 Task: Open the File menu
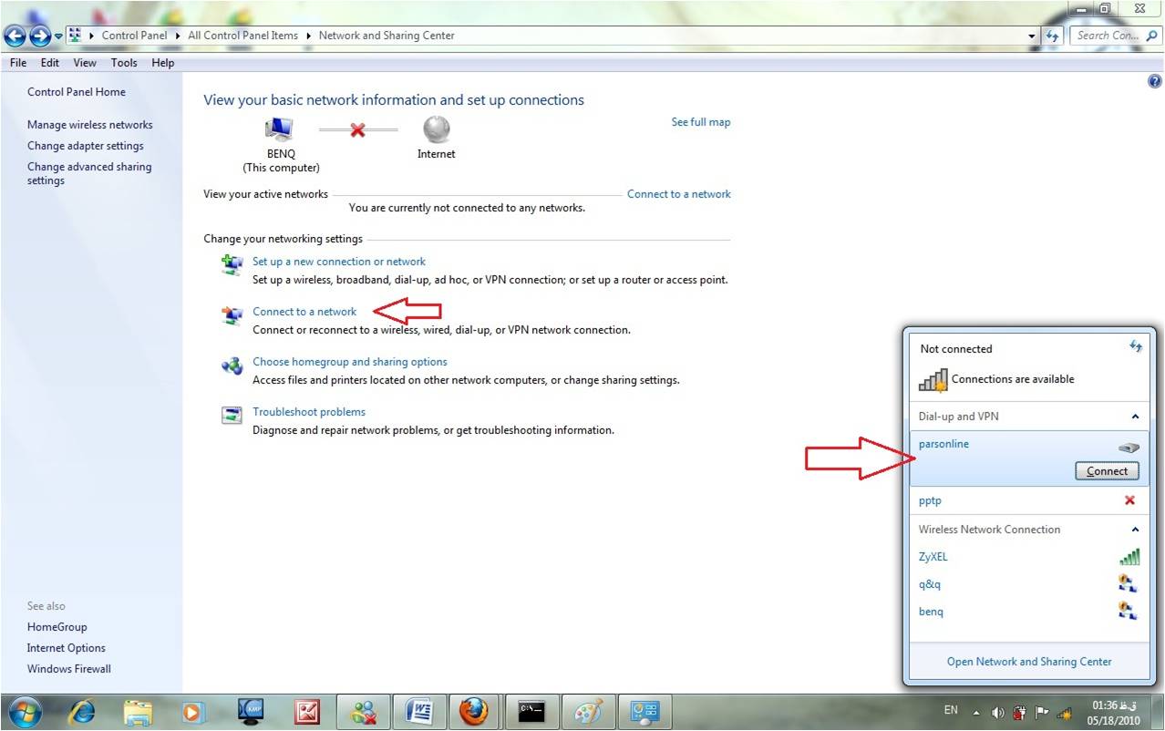coord(18,63)
